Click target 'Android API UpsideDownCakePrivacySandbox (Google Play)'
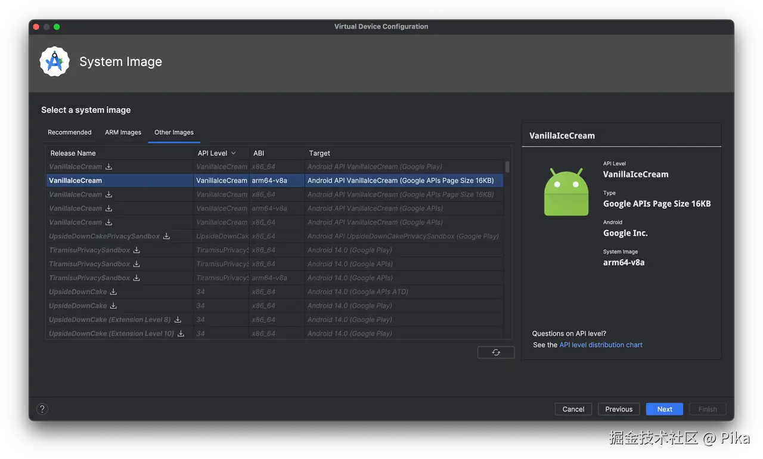Viewport: 763px width, 459px height. click(x=403, y=236)
